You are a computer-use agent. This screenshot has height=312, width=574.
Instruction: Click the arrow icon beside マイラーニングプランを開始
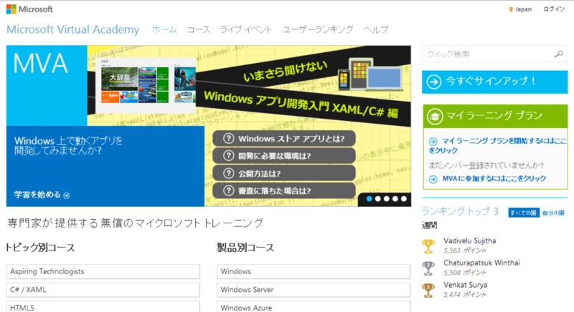433,142
